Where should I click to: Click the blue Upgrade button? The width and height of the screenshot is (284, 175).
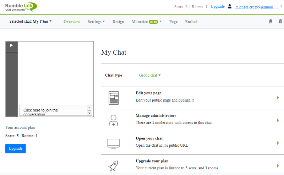click(16, 148)
